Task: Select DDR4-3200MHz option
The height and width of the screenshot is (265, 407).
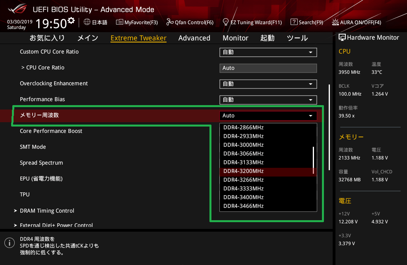Action: point(268,171)
